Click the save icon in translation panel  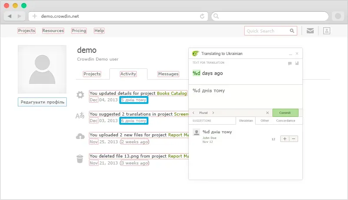297,64
